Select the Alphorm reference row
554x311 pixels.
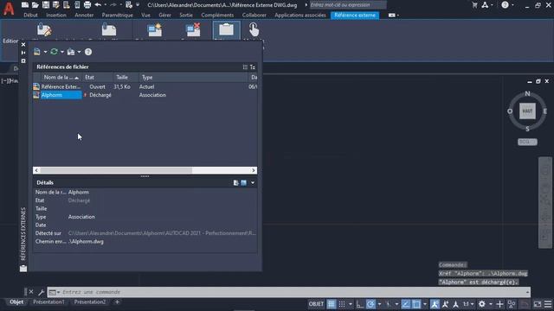pos(145,95)
